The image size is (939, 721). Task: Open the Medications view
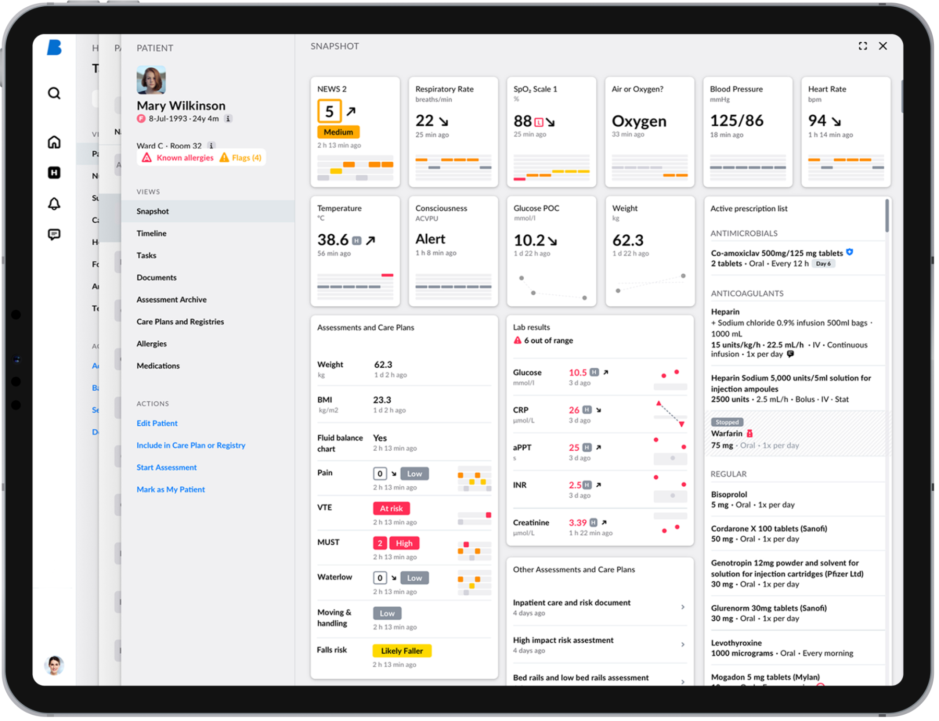tap(158, 366)
